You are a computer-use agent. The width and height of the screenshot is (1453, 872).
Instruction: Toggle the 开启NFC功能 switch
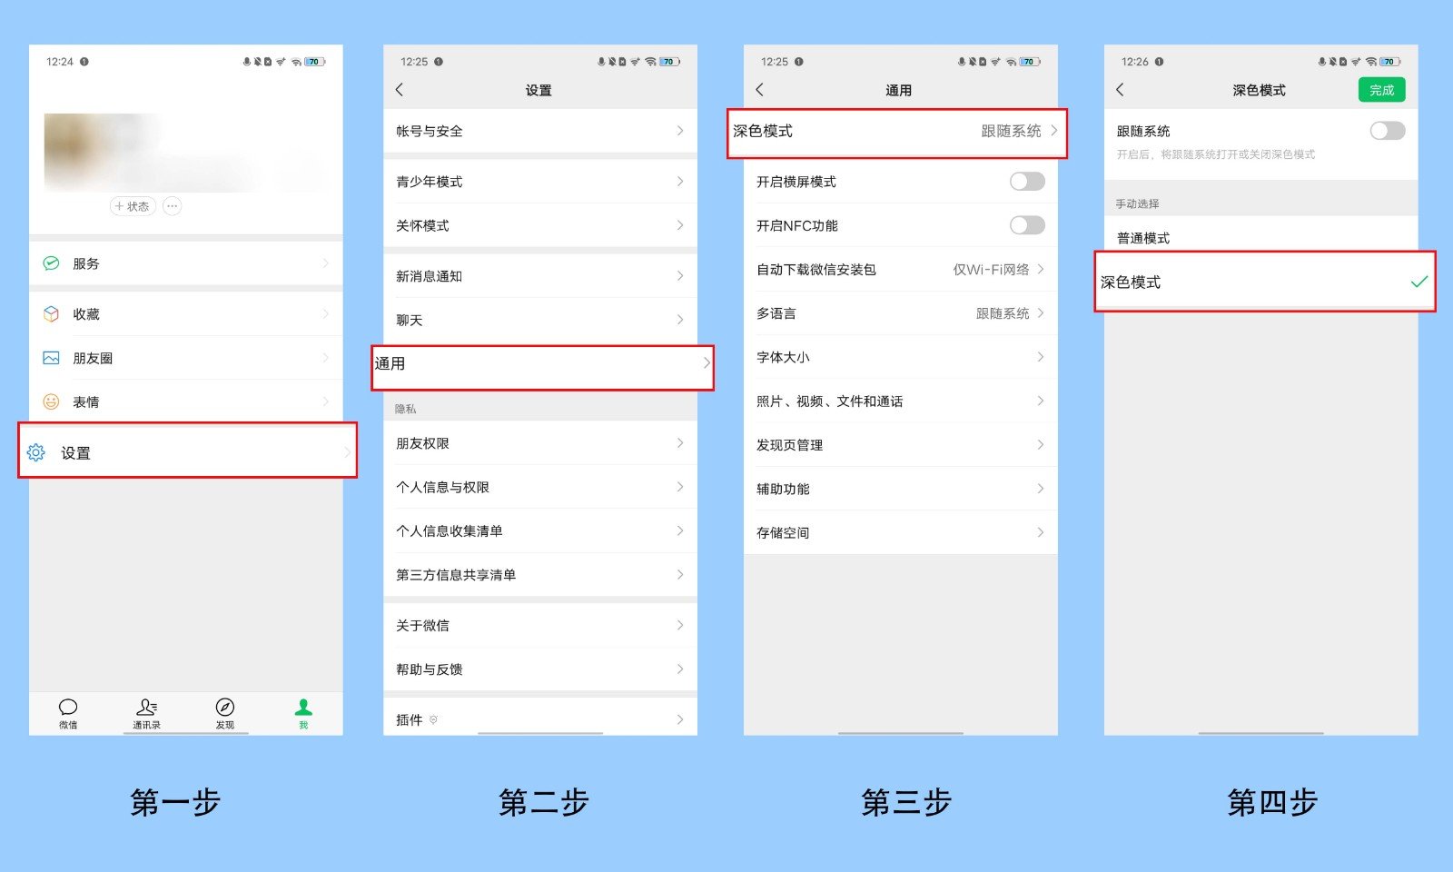[1026, 225]
